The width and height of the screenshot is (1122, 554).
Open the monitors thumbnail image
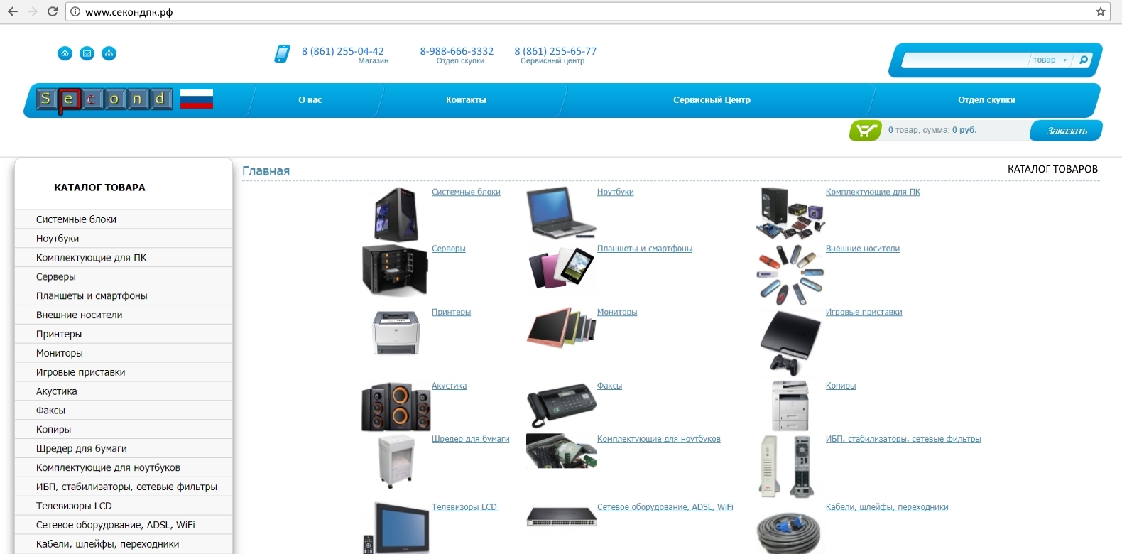pyautogui.click(x=561, y=327)
